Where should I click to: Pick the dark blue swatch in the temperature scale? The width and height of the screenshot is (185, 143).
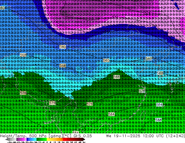coord(27,139)
